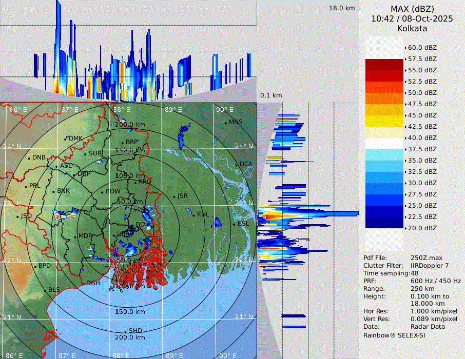Click the Rainbow SELEX-SI credit text
Image resolution: width=465 pixels, height=359 pixels.
coord(394,335)
